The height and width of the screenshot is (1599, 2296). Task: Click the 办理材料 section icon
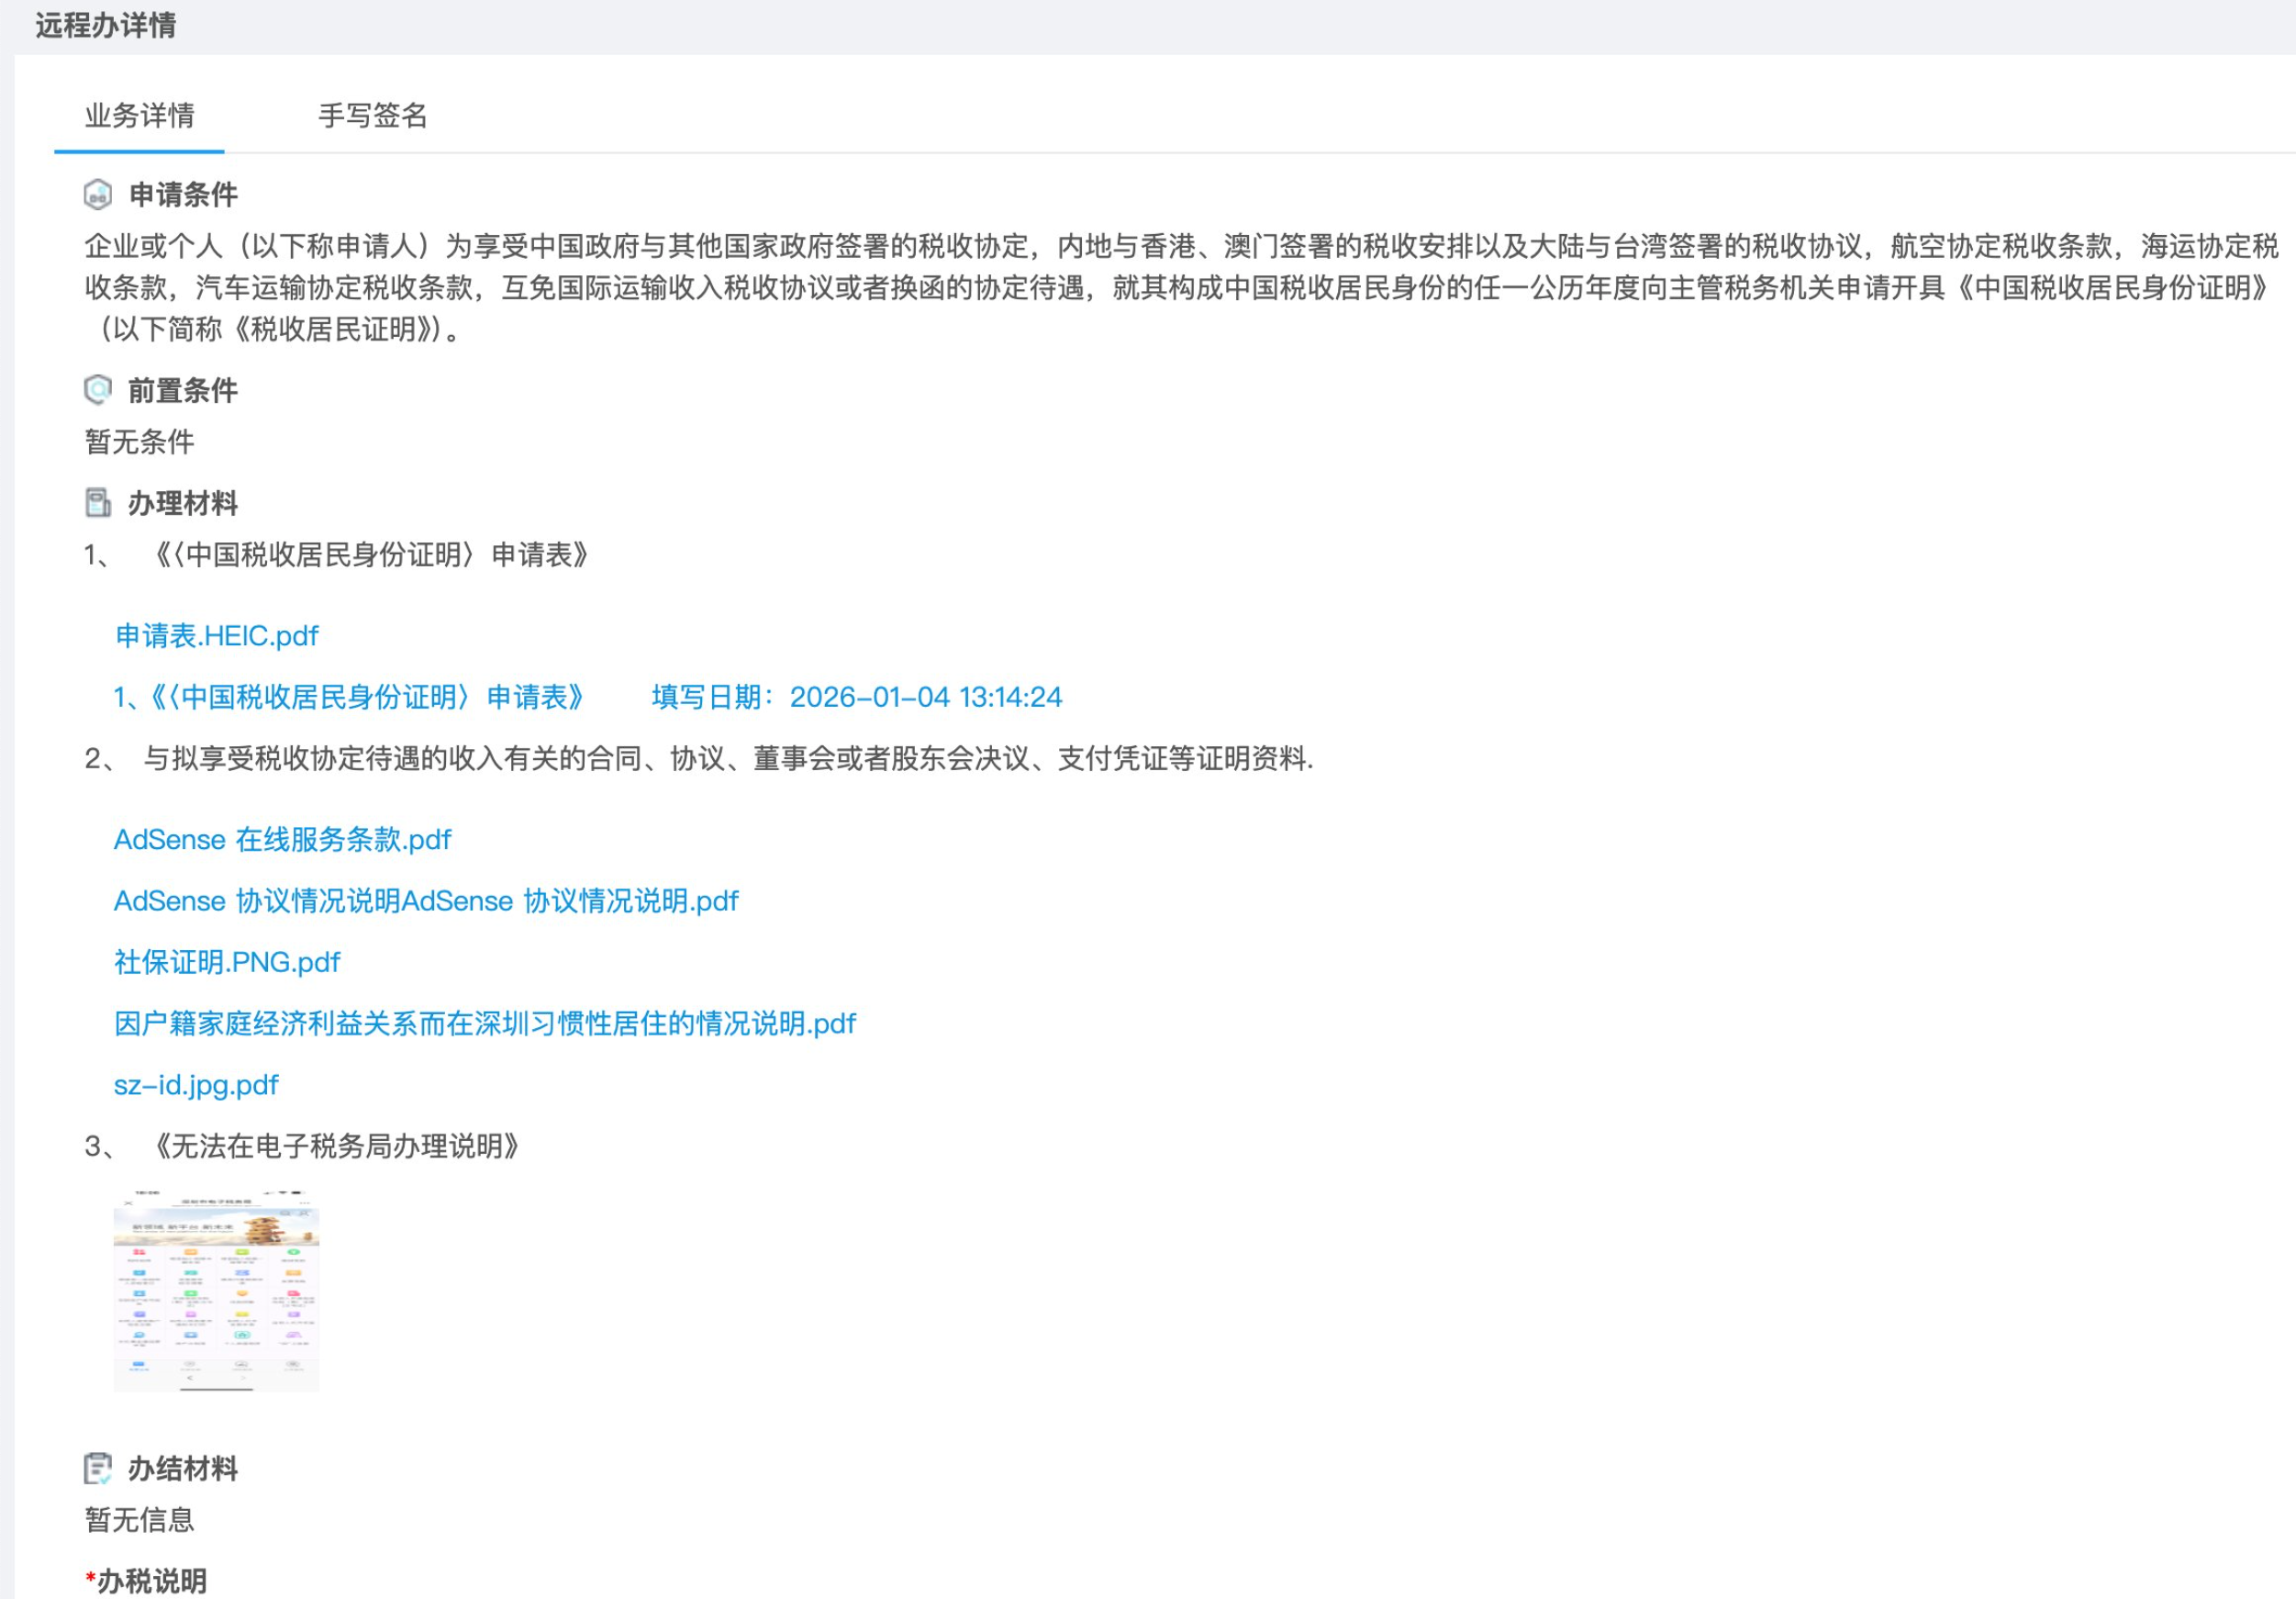tap(97, 503)
